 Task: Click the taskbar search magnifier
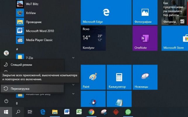(18, 112)
